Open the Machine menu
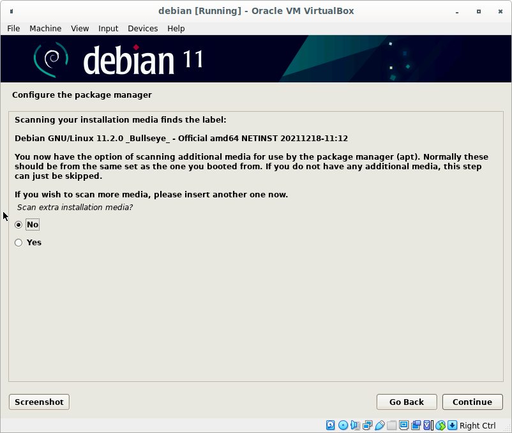The width and height of the screenshot is (512, 433). (x=45, y=28)
